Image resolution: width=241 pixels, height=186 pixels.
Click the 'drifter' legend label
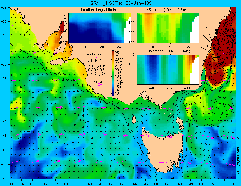pyautogui.click(x=99, y=81)
